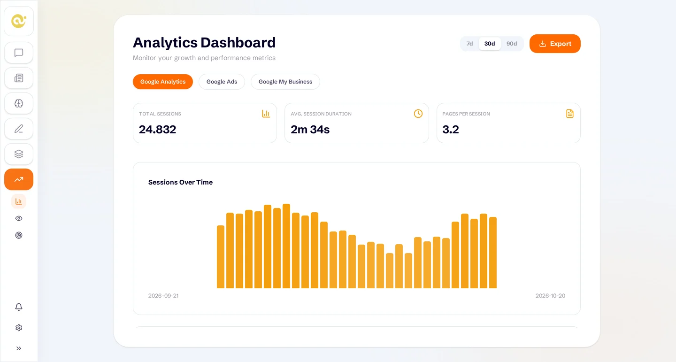Click the session duration clock icon
The height and width of the screenshot is (362, 676).
pos(418,114)
